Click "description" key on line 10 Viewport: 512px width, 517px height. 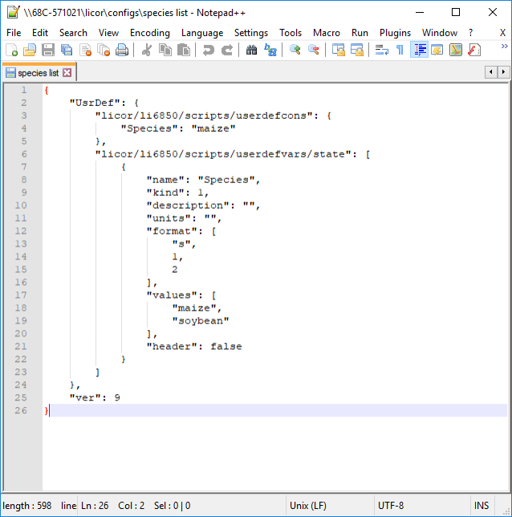point(188,206)
